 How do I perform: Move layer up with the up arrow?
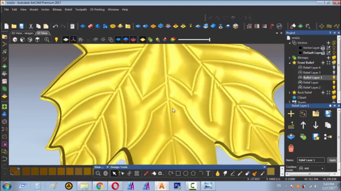303,125
